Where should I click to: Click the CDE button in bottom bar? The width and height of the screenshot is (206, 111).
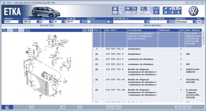[32, 107]
